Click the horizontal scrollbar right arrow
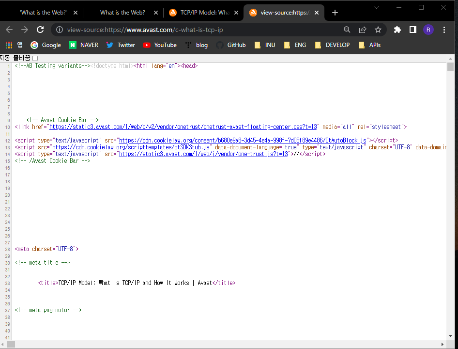 442,344
